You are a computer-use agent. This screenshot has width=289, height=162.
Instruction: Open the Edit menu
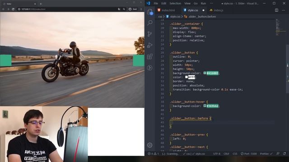[x=163, y=3]
